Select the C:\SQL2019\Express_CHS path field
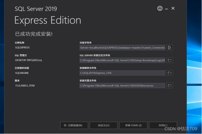Screen dimensions: 202x134 [x=122, y=73]
